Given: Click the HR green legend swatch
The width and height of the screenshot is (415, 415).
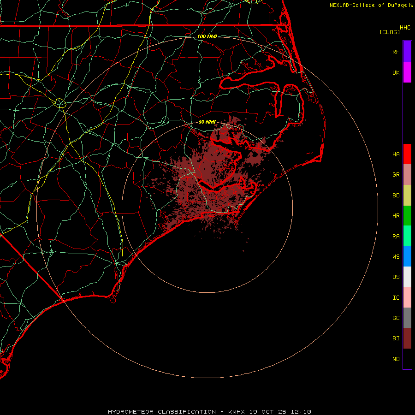Looking at the screenshot, I should (x=407, y=216).
